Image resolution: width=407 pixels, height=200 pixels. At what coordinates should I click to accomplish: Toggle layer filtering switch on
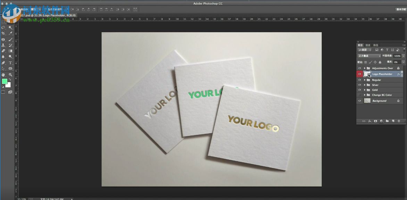pyautogui.click(x=404, y=50)
